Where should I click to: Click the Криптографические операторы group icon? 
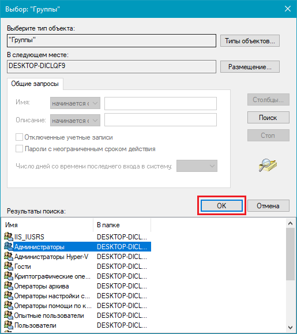[x=9, y=276]
